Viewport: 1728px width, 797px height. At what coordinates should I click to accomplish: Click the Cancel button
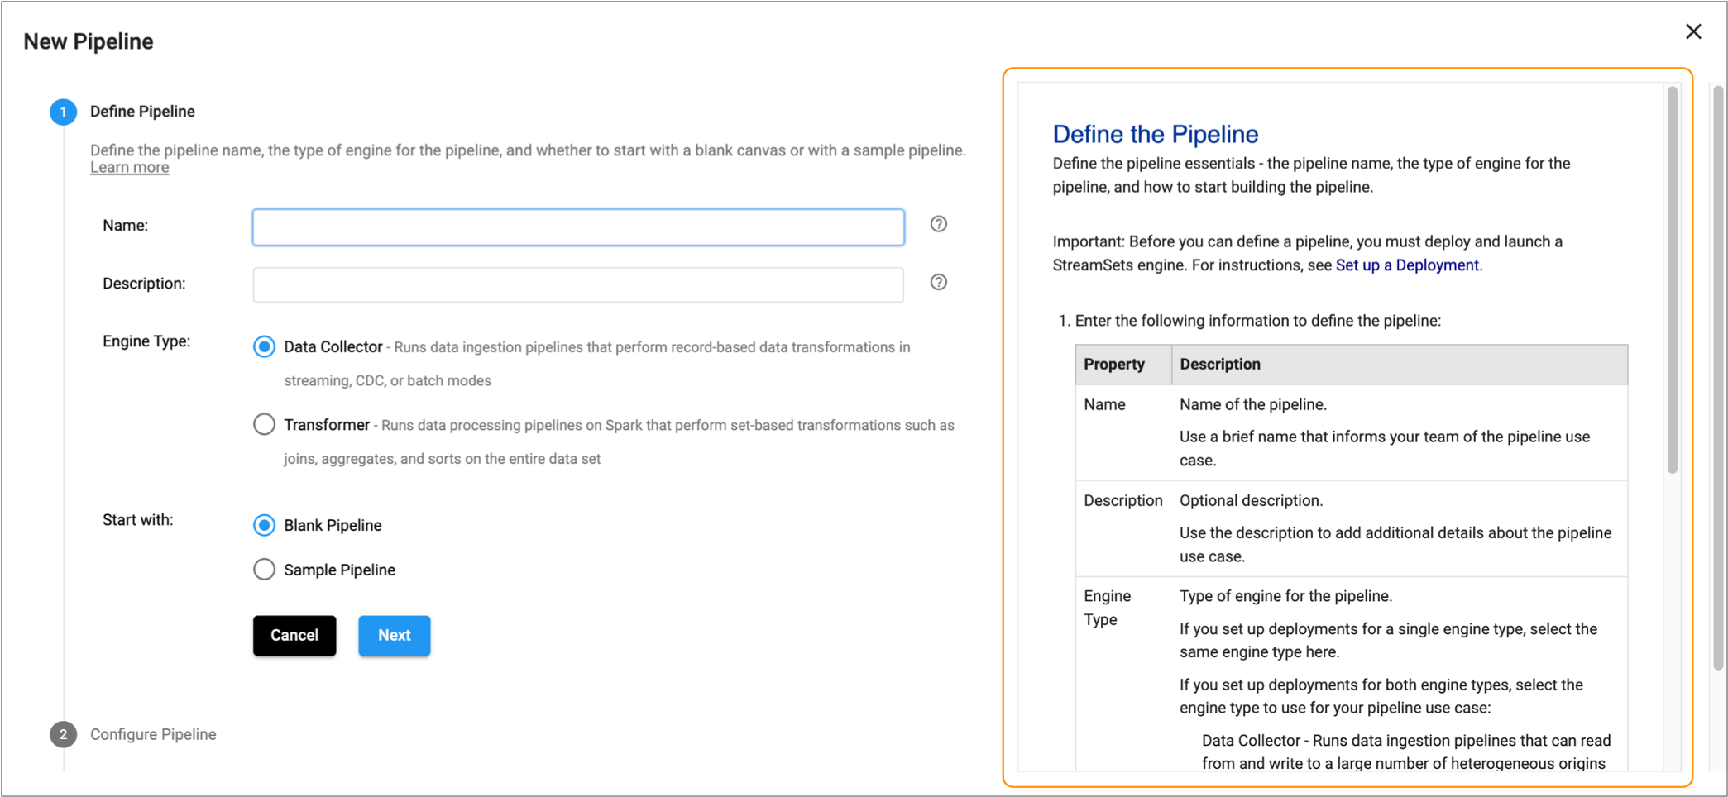coord(294,635)
